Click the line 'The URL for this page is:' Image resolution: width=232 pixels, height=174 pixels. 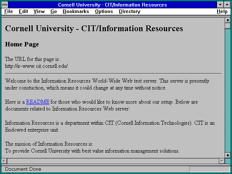point(32,59)
